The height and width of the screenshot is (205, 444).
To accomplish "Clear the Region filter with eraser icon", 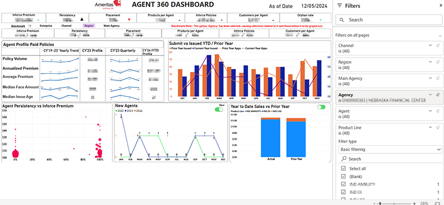I will (x=438, y=62).
